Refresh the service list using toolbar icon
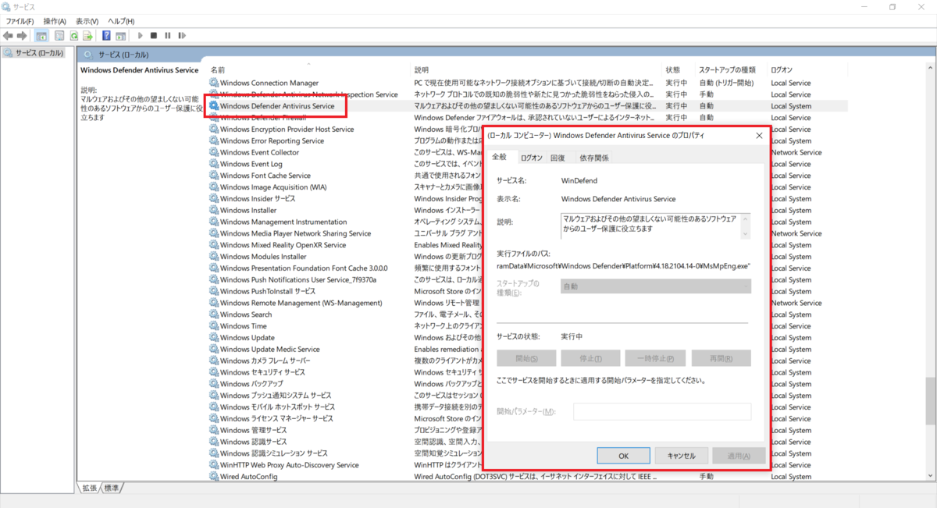 pyautogui.click(x=73, y=35)
